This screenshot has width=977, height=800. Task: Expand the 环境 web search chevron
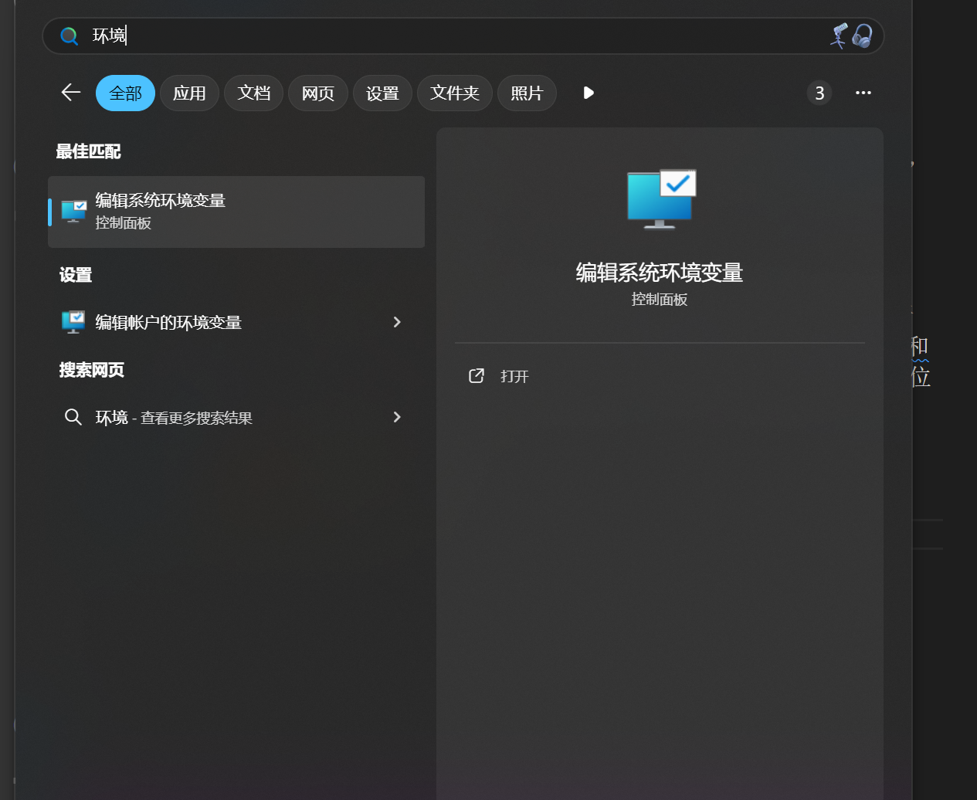pos(397,417)
